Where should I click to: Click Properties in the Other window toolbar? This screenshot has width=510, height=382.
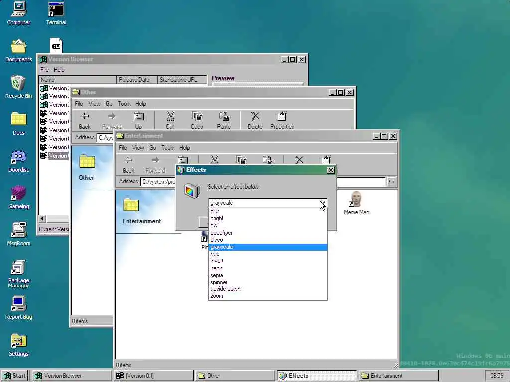[282, 121]
